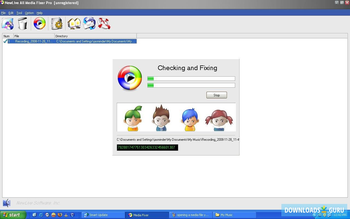350x219 pixels.
Task: Switch to Media Fixer taskbar button
Action: pyautogui.click(x=147, y=215)
